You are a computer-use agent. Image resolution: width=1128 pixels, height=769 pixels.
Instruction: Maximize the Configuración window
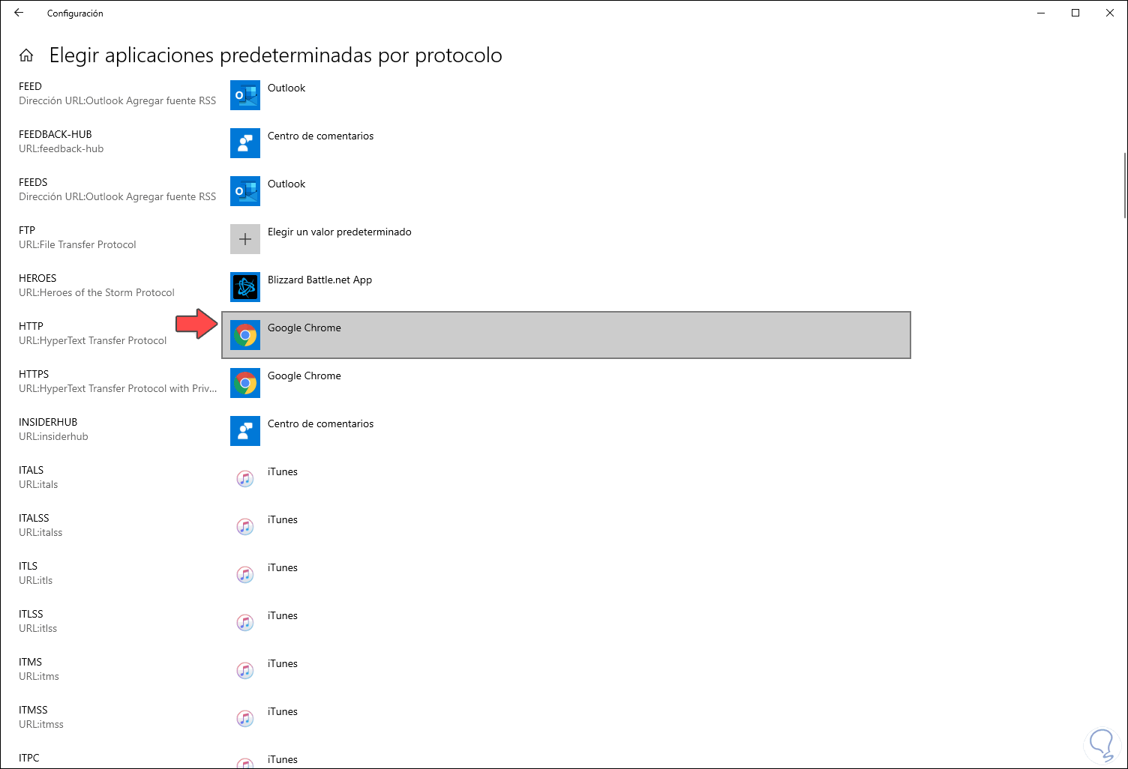(1075, 13)
